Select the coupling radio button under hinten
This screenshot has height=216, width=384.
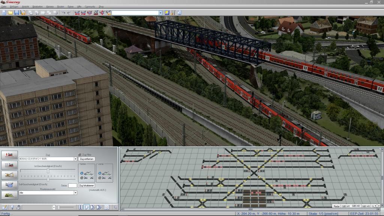(82, 173)
